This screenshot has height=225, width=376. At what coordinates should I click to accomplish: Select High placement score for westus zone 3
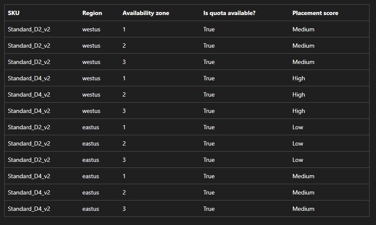[x=299, y=111]
